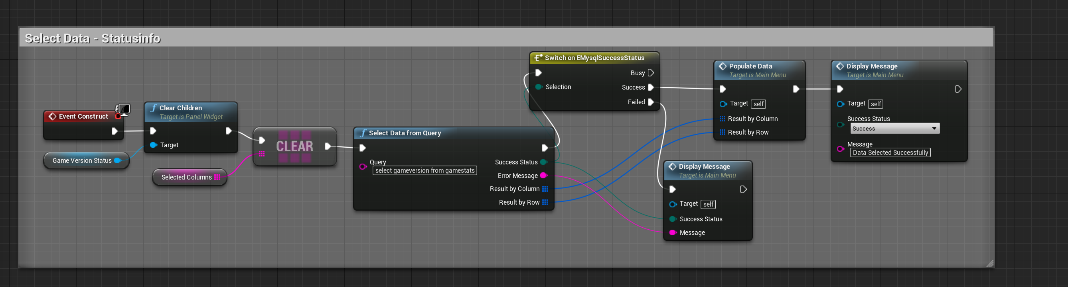The width and height of the screenshot is (1068, 287).
Task: Click the Clear Children exec output pin
Action: [229, 131]
